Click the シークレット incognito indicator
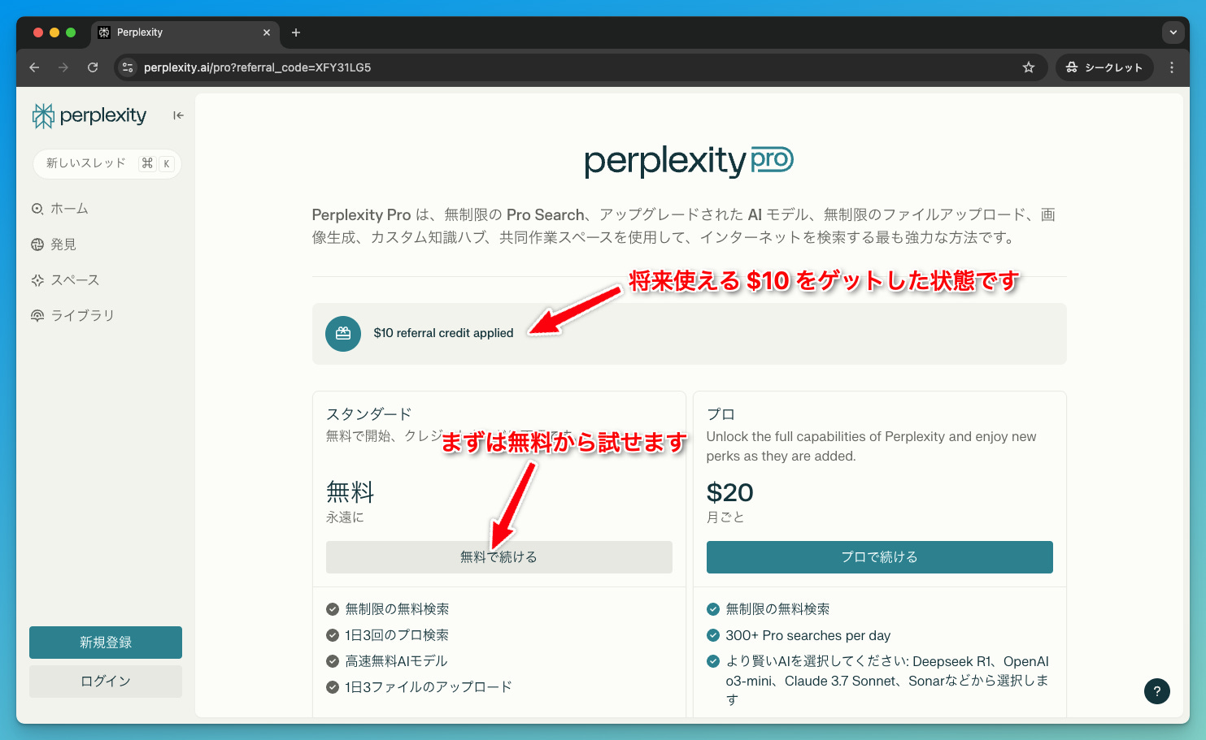 [x=1104, y=67]
